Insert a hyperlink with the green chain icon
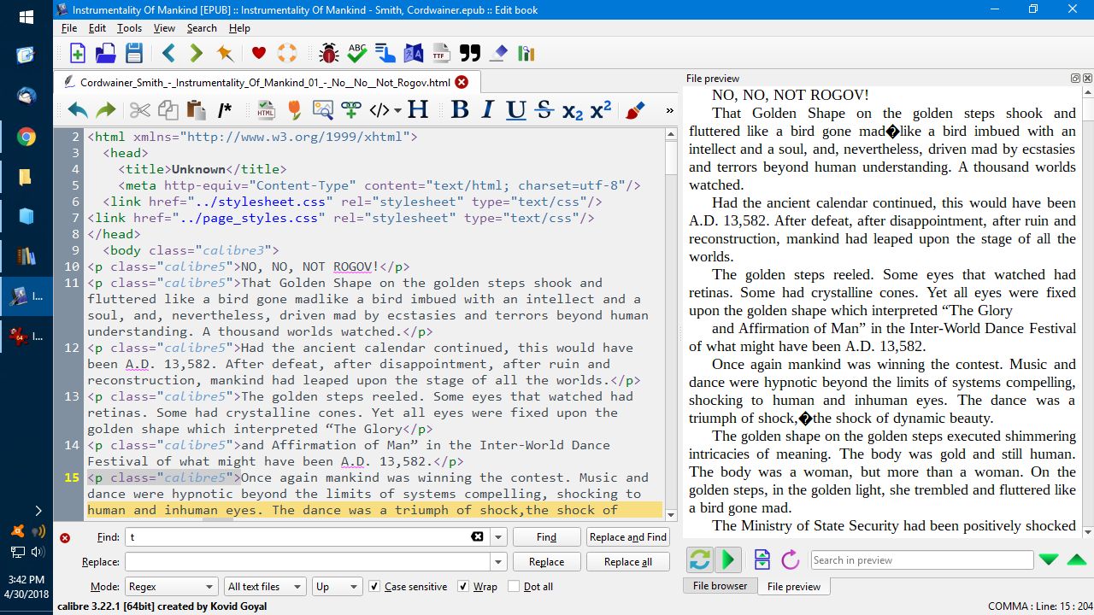Viewport: 1094px width, 615px height. tap(350, 109)
